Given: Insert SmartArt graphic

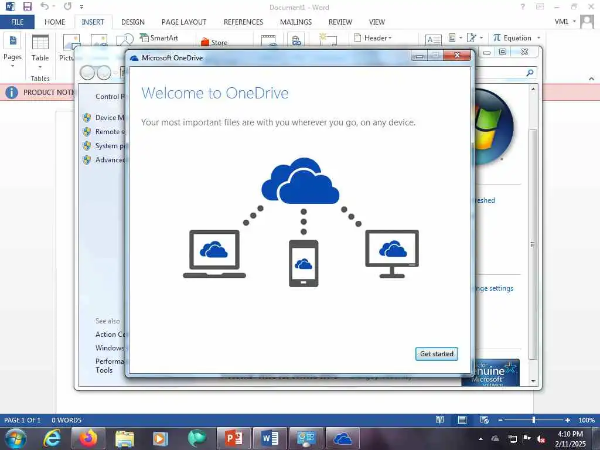Looking at the screenshot, I should click(159, 38).
